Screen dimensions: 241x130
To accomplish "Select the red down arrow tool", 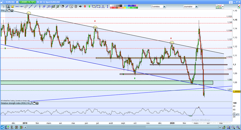I will [x=85, y=6].
